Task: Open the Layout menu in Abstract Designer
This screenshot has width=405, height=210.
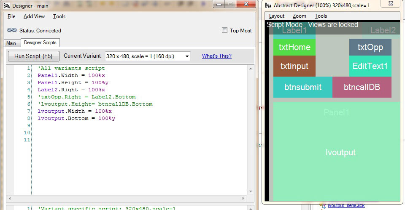Action: coord(277,16)
